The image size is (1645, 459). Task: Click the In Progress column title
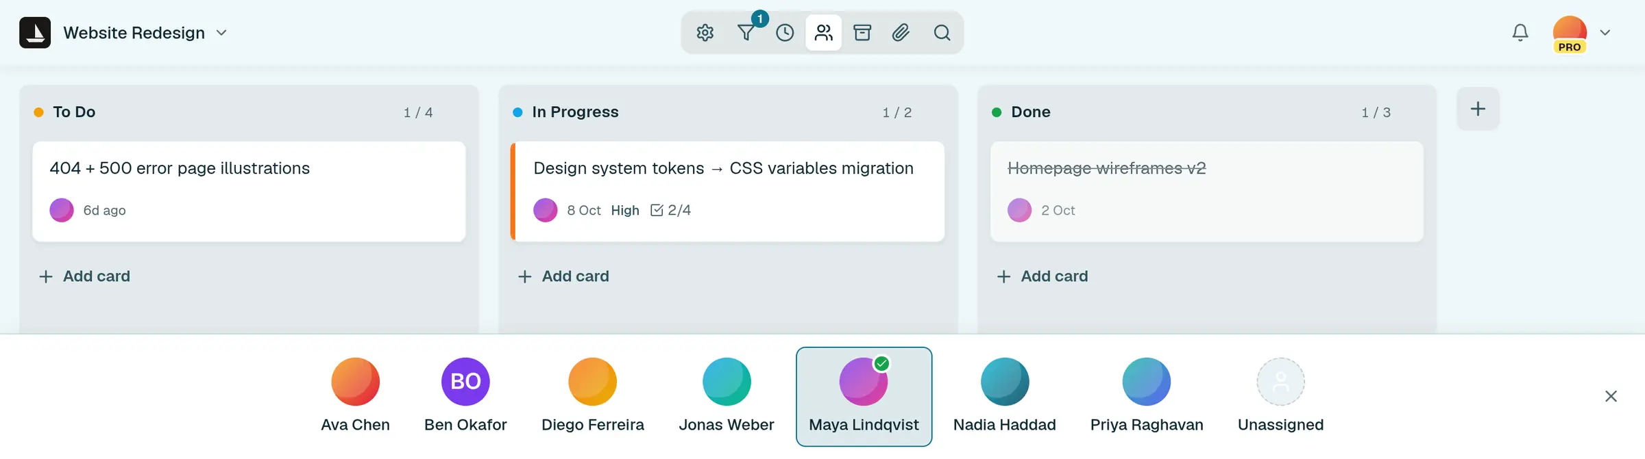(x=575, y=112)
